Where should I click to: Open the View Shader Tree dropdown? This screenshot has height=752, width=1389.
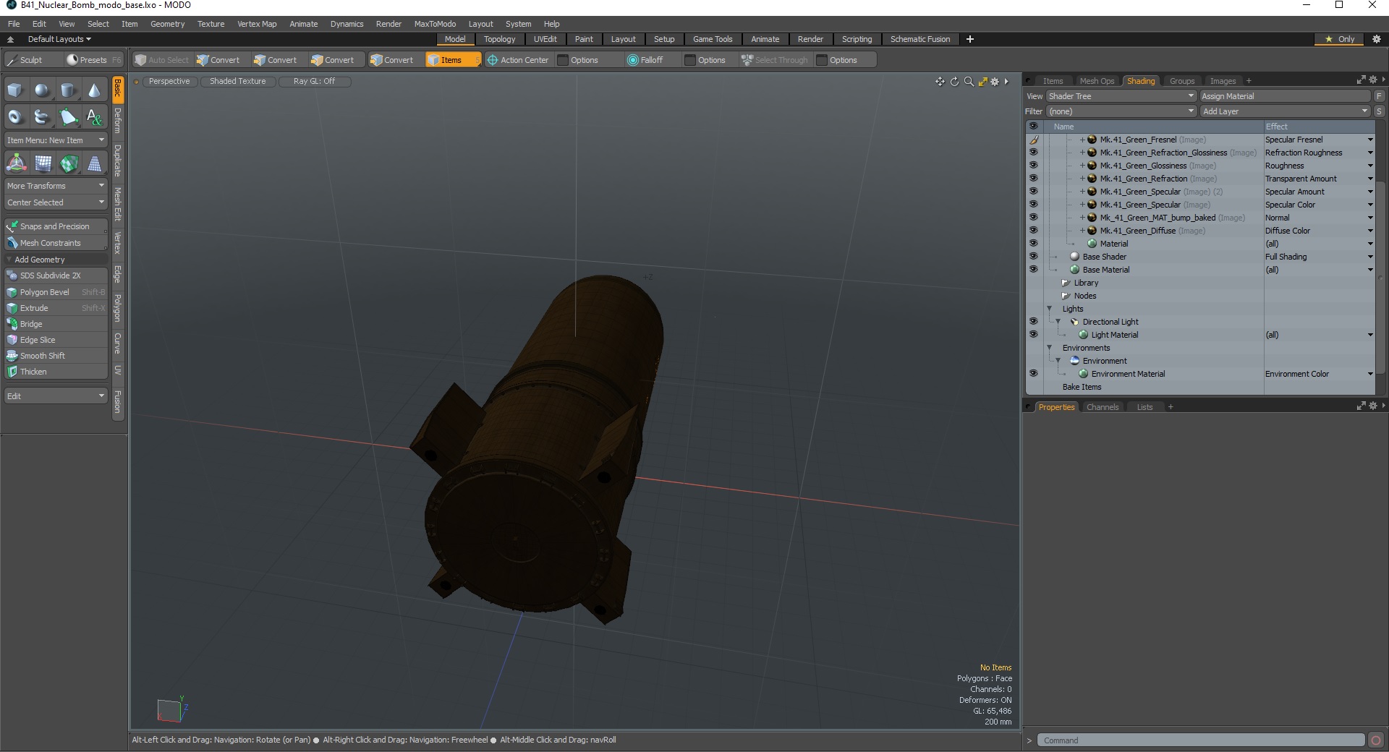pyautogui.click(x=1121, y=96)
